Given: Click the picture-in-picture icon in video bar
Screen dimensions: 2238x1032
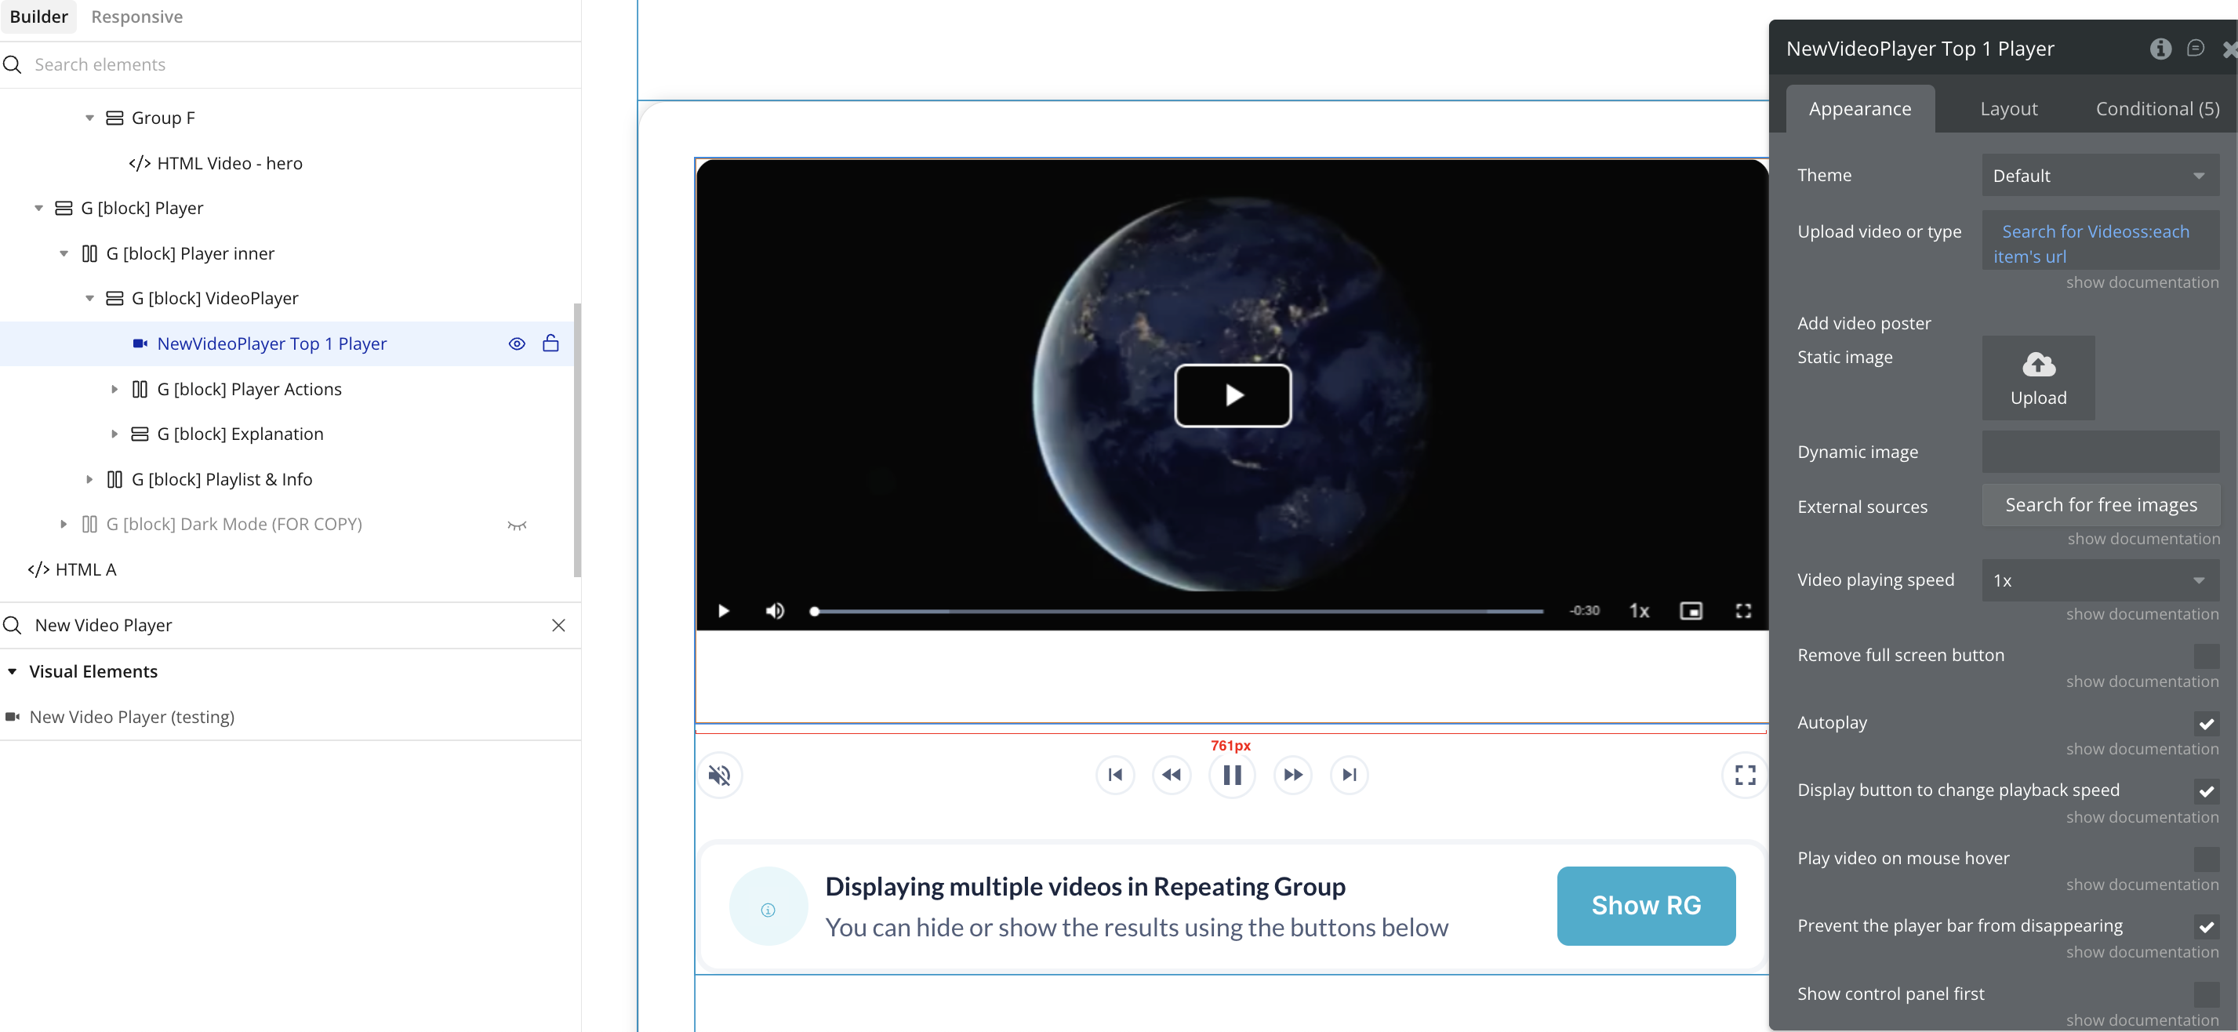Looking at the screenshot, I should tap(1690, 611).
